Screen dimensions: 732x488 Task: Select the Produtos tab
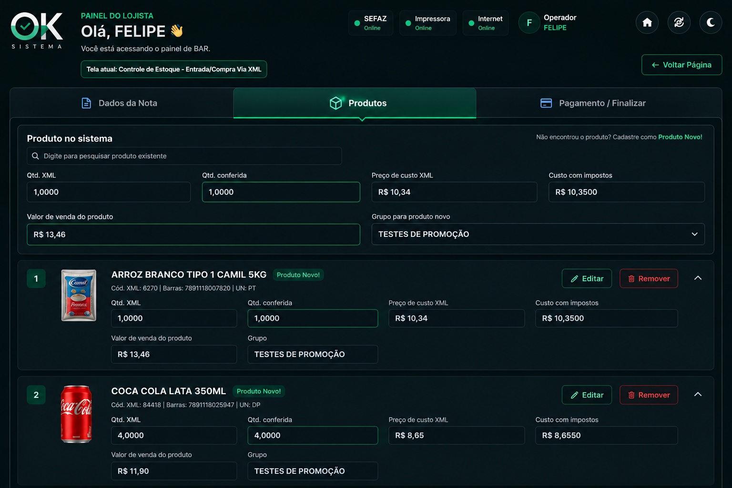pyautogui.click(x=355, y=103)
